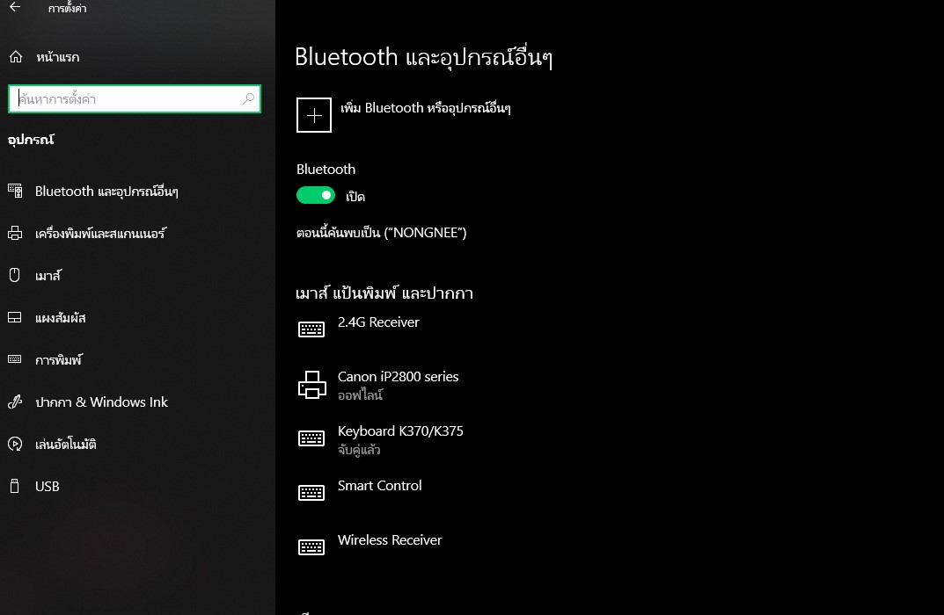This screenshot has width=944, height=615.
Task: Focus the ค้นหาการตั้งค่า search field
Action: click(135, 98)
